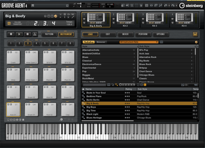Viewport: 205px width, 148px height.
Task: Open the undo history dropdown
Action: (x=169, y=5)
